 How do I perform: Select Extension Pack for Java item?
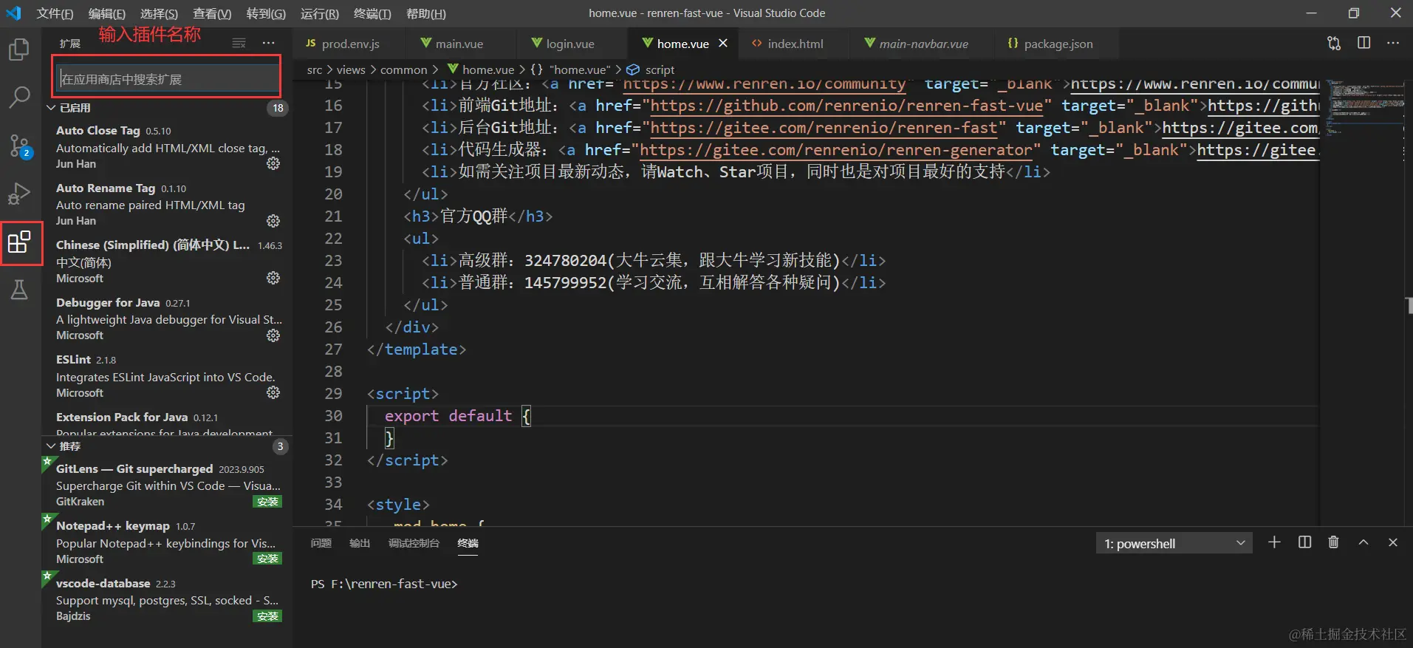tap(166, 424)
